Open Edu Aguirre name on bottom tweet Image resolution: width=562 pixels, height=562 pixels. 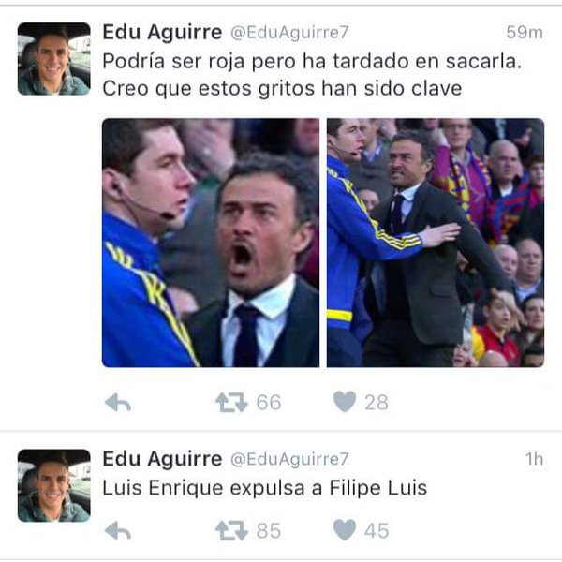click(x=162, y=459)
